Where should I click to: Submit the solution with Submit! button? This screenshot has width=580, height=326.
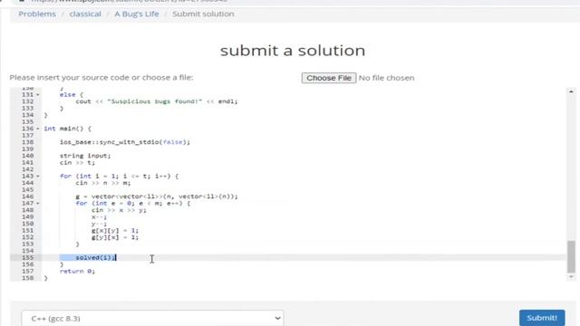pos(542,318)
